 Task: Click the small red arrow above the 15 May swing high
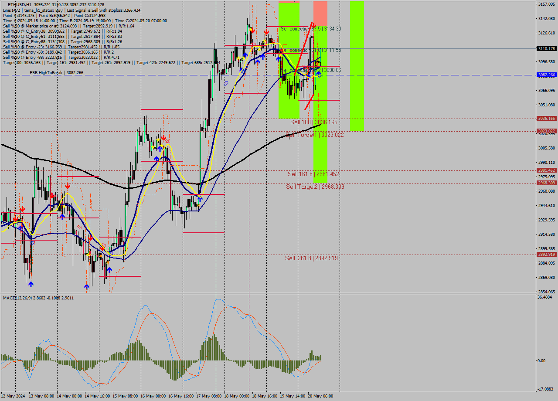[x=164, y=137]
